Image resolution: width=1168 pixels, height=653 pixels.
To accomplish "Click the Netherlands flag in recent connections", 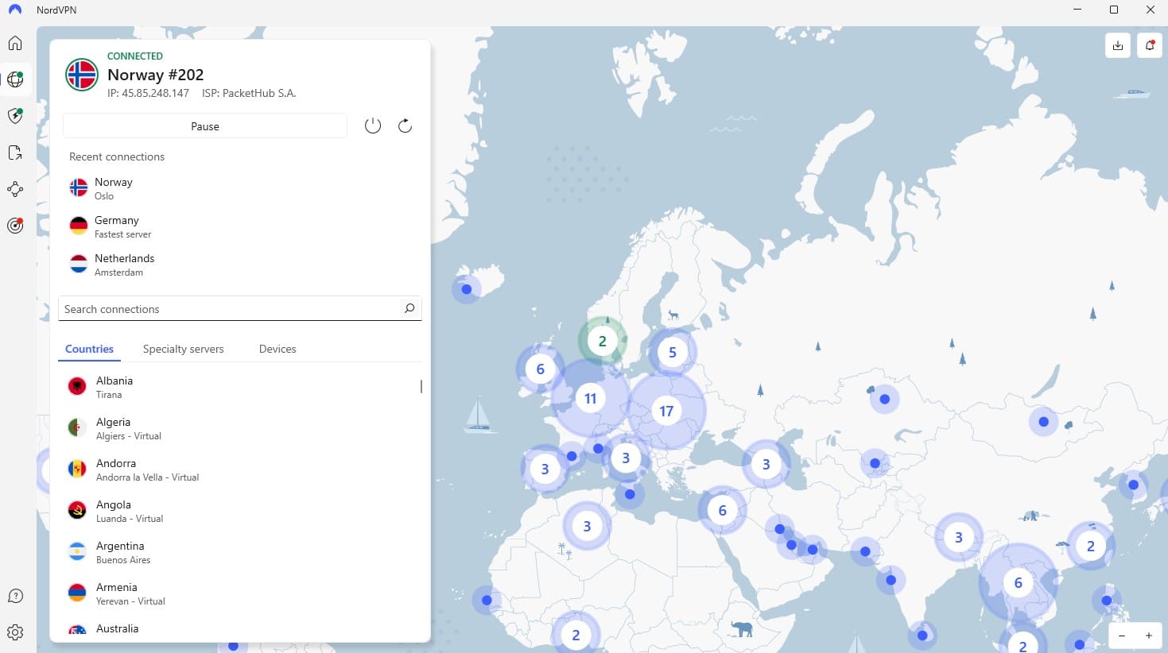I will [x=79, y=264].
